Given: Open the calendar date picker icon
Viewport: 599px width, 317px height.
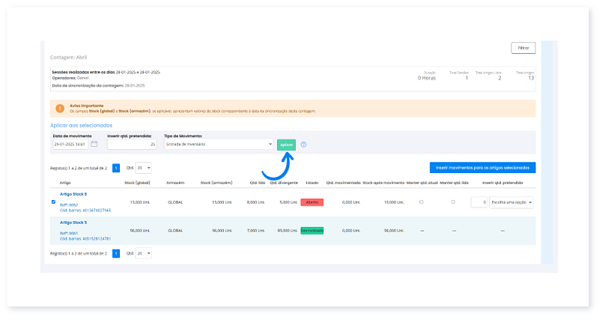Looking at the screenshot, I should point(94,144).
